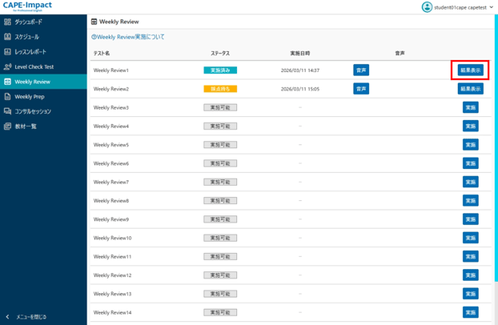Viewport: 498px width, 325px height.
Task: Click the Consul Session icon
Action: tap(8, 111)
